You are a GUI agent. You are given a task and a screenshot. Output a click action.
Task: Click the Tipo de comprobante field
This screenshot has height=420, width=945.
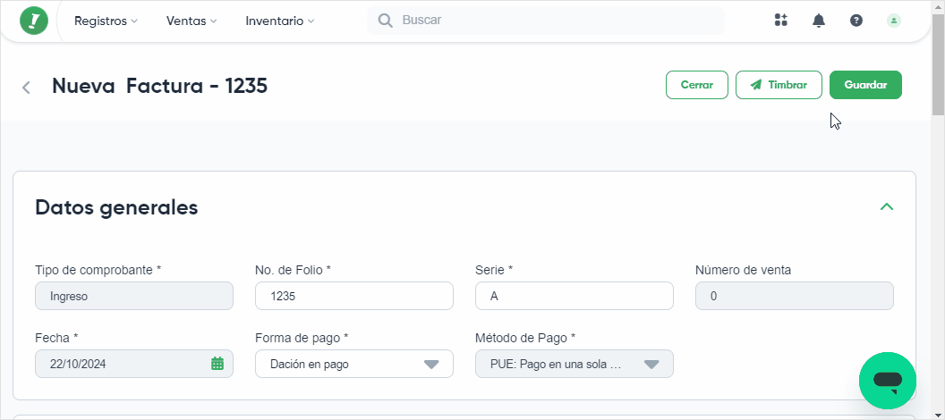(x=134, y=296)
